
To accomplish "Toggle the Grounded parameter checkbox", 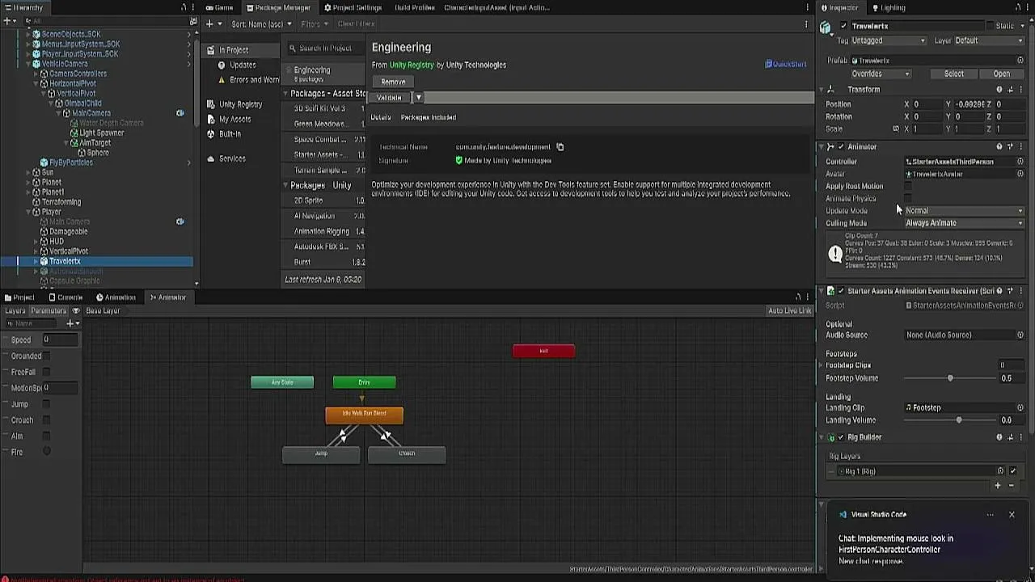I will pyautogui.click(x=46, y=356).
